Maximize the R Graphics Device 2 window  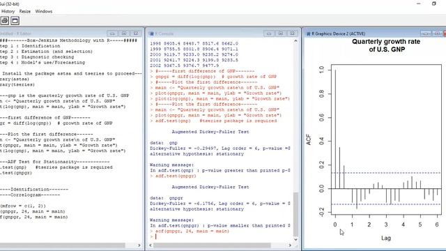[438, 33]
